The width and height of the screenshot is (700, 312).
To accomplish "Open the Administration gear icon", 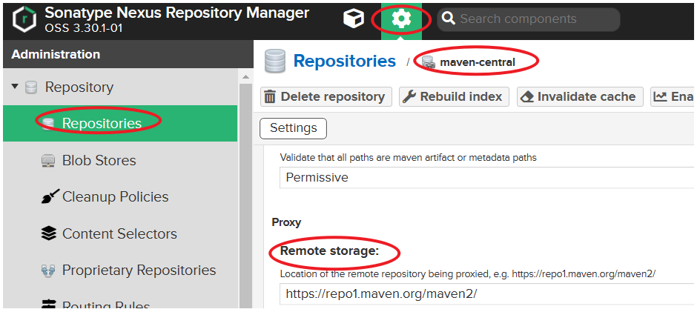I will [401, 19].
